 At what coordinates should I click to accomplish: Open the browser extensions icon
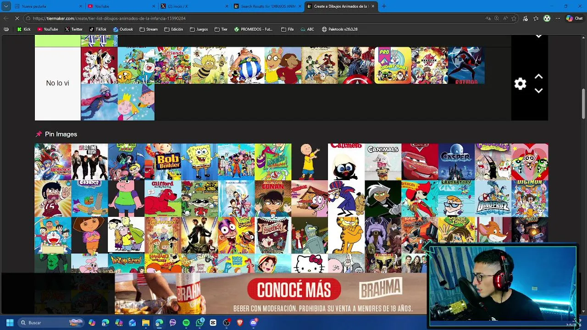pyautogui.click(x=525, y=18)
